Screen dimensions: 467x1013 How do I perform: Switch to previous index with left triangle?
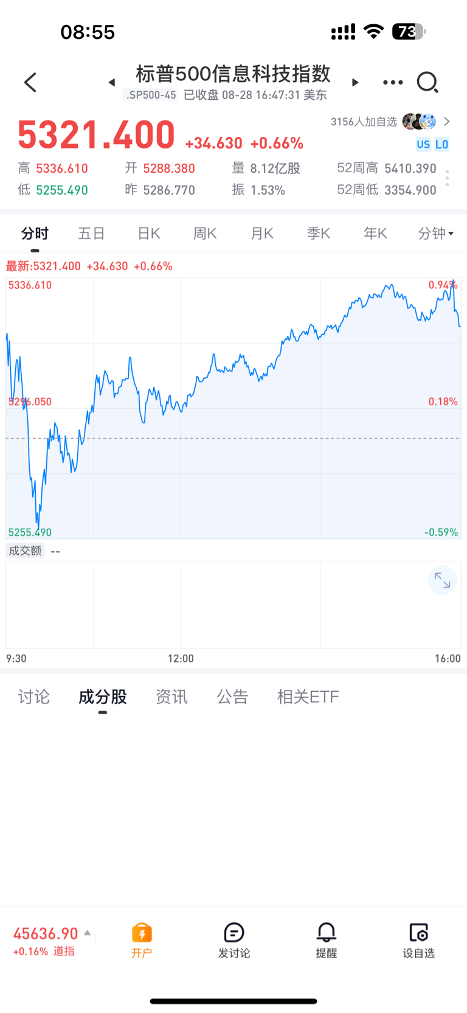(x=112, y=82)
